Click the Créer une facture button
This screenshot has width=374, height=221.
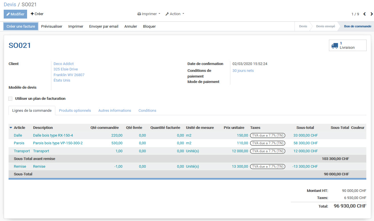click(21, 27)
